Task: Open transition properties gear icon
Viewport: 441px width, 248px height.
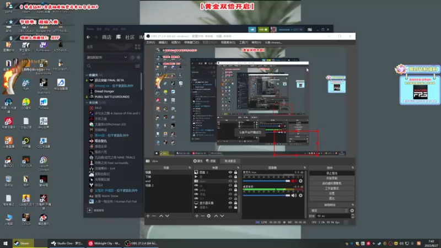Action: (x=352, y=211)
